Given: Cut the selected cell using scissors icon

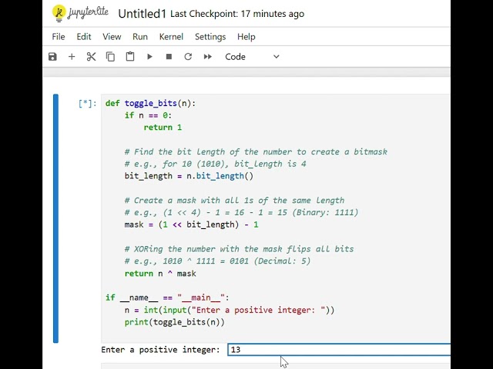Looking at the screenshot, I should [91, 57].
